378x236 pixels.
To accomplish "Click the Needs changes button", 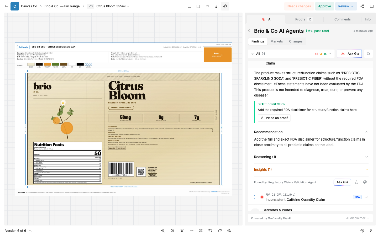I will click(x=299, y=6).
